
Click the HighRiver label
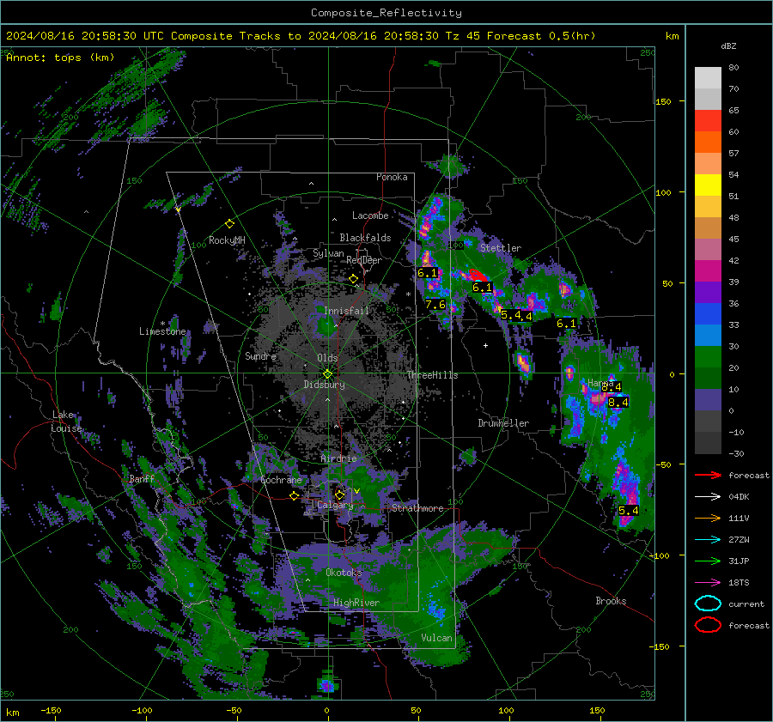coord(356,603)
